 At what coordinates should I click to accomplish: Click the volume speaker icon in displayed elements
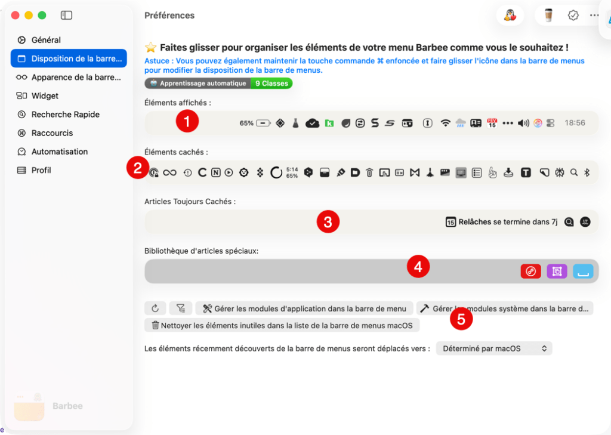pos(523,123)
